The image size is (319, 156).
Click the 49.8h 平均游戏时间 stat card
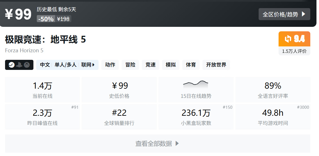[x=273, y=117]
